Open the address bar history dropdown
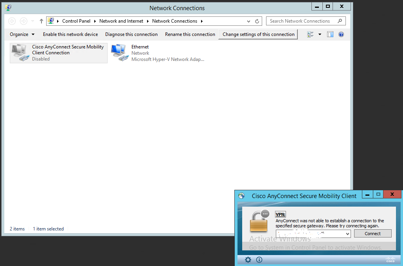 [x=248, y=21]
